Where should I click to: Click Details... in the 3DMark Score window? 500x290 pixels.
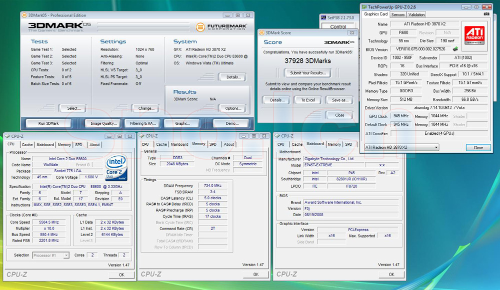277,100
